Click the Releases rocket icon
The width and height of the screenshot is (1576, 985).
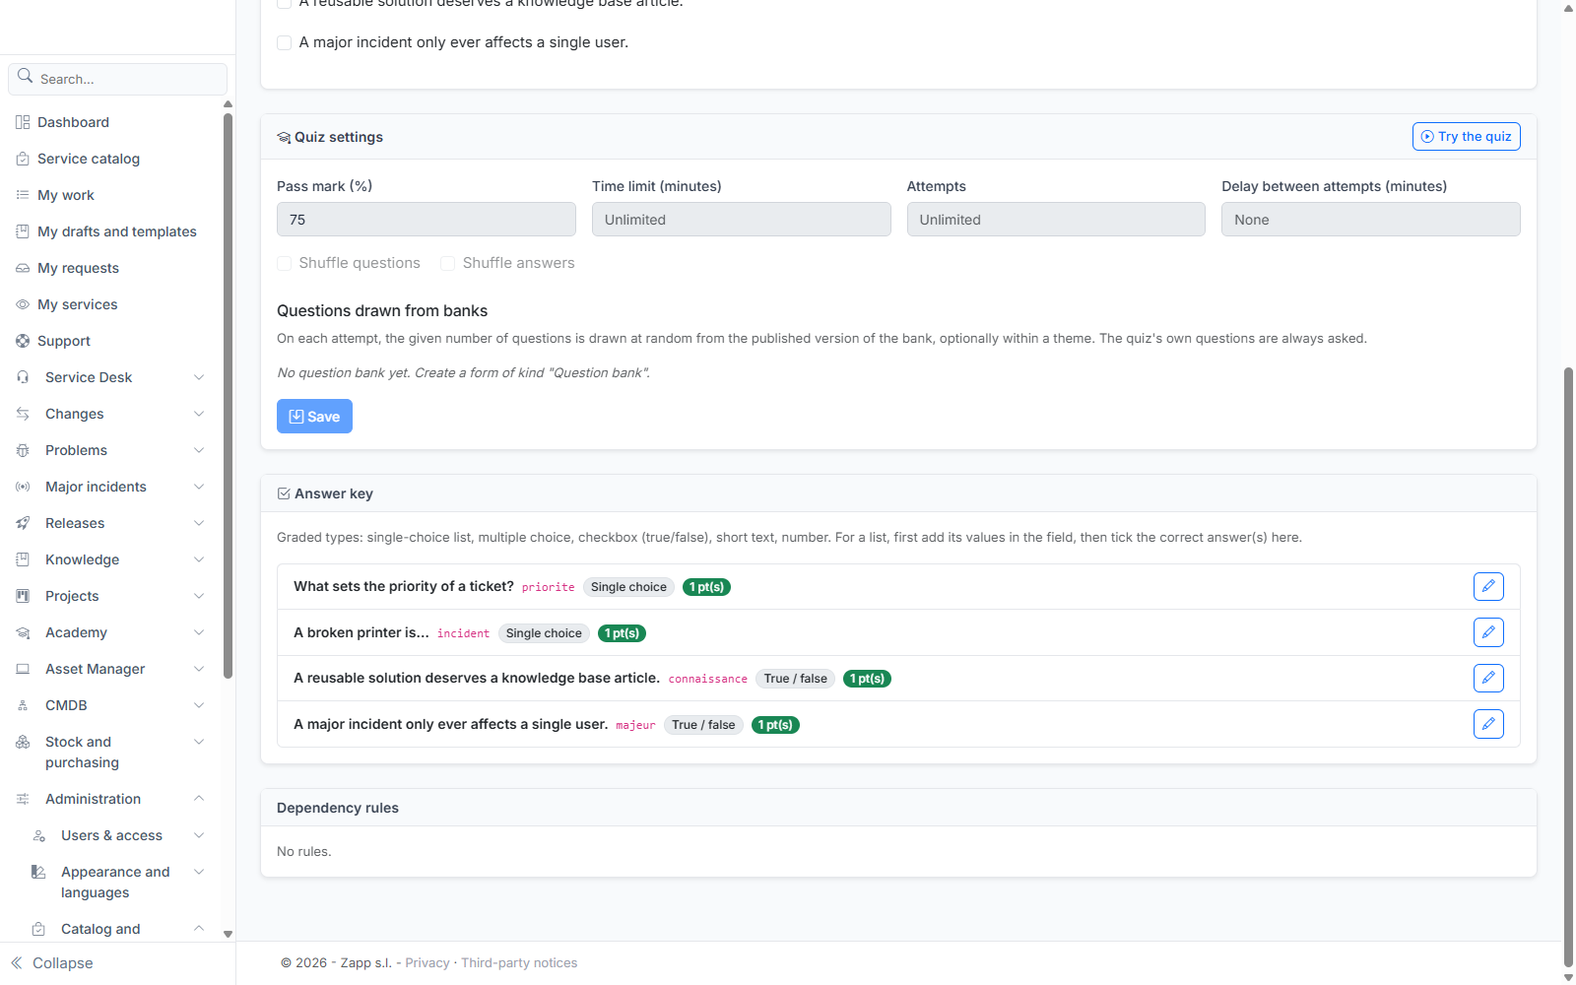point(23,523)
